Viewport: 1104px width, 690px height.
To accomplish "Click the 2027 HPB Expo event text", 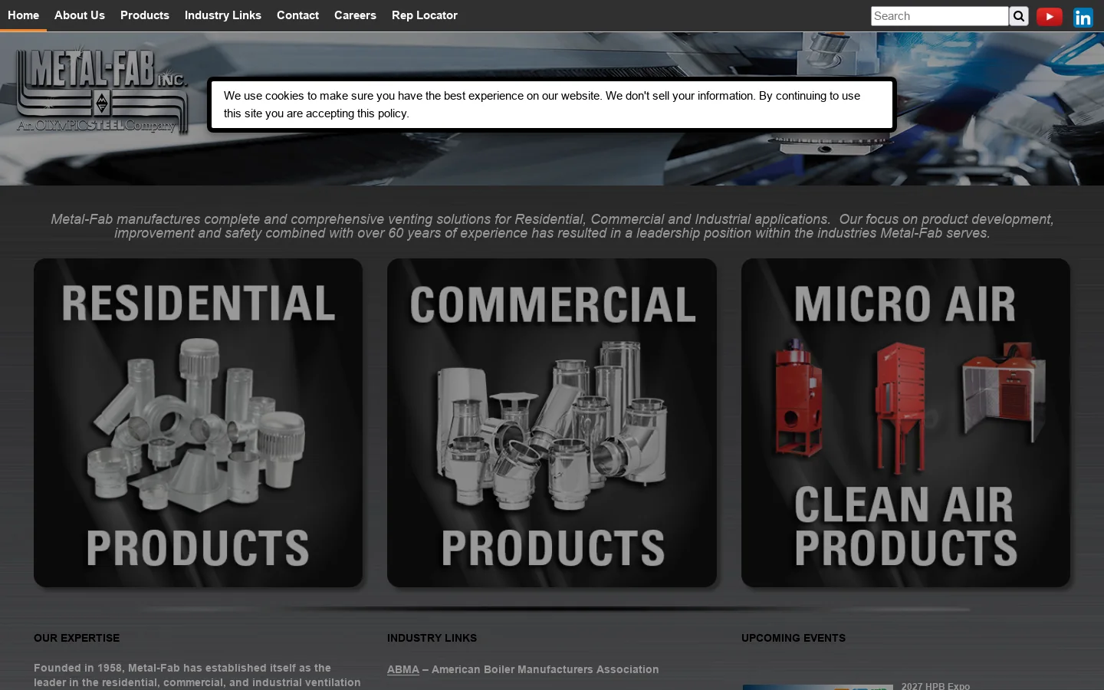I will point(935,685).
